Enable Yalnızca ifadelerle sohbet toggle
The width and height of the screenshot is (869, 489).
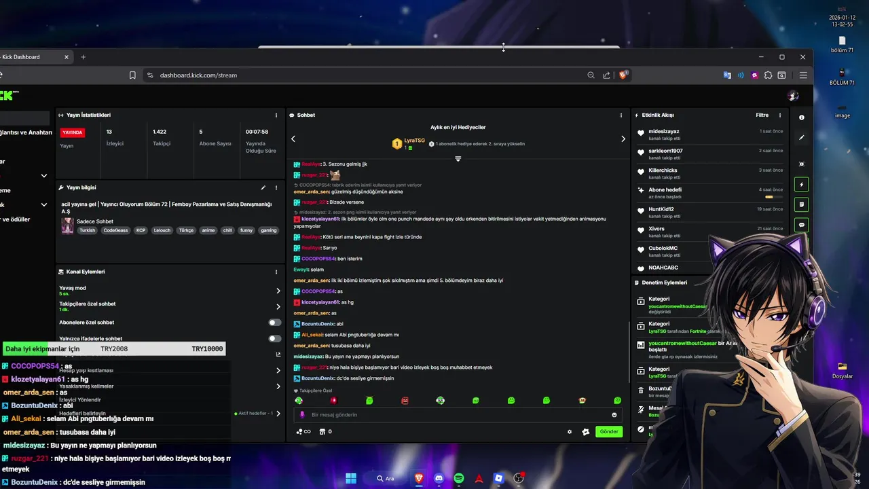coord(275,338)
